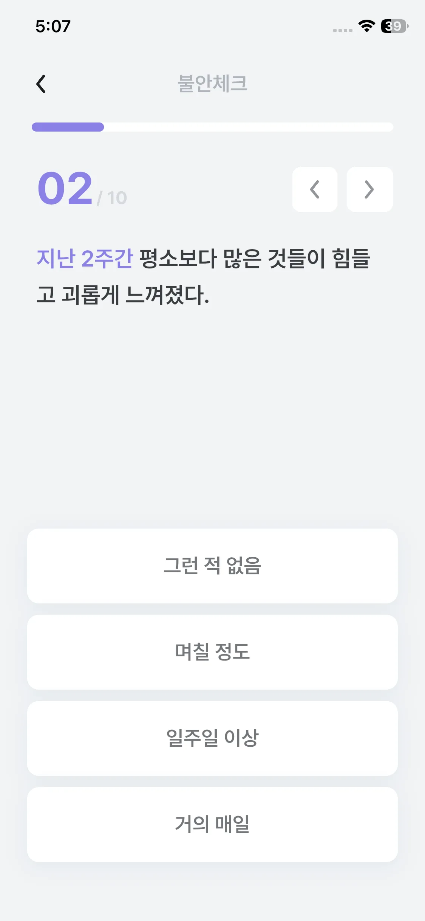Select the answer '며칠 정도'
The height and width of the screenshot is (921, 425).
212,652
